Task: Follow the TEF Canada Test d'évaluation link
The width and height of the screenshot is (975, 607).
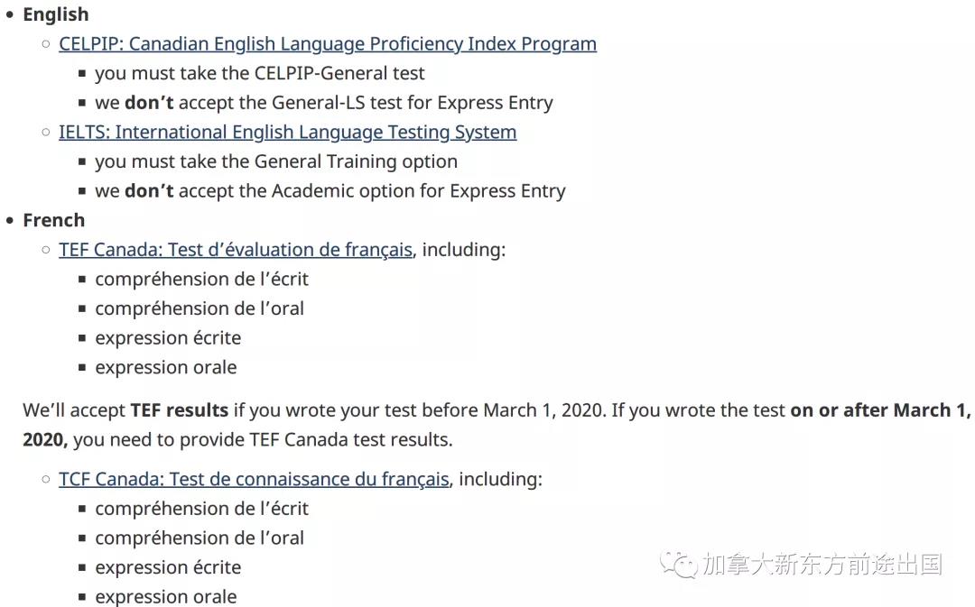Action: (x=236, y=250)
